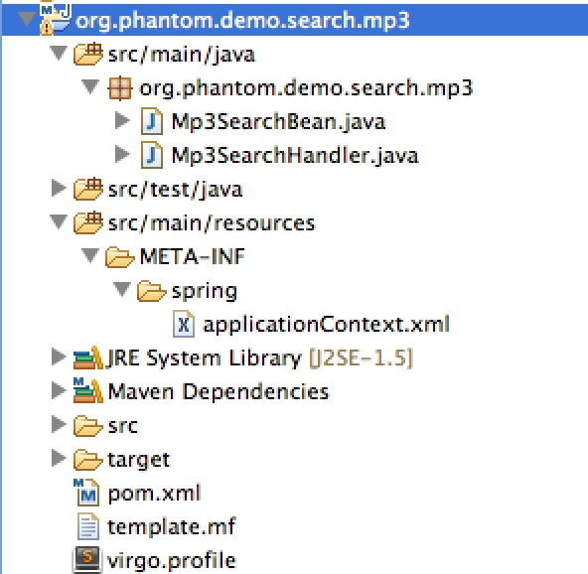This screenshot has width=588, height=574.
Task: Select the pom.xml file name
Action: (155, 494)
